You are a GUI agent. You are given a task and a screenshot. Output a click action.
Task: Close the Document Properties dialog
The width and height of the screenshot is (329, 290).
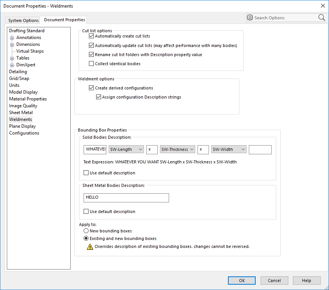tap(323, 6)
